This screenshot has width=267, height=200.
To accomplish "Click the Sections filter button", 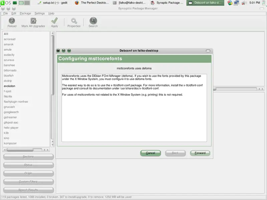I will point(28,157).
